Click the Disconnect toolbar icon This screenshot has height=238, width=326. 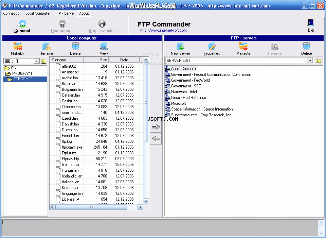62,24
